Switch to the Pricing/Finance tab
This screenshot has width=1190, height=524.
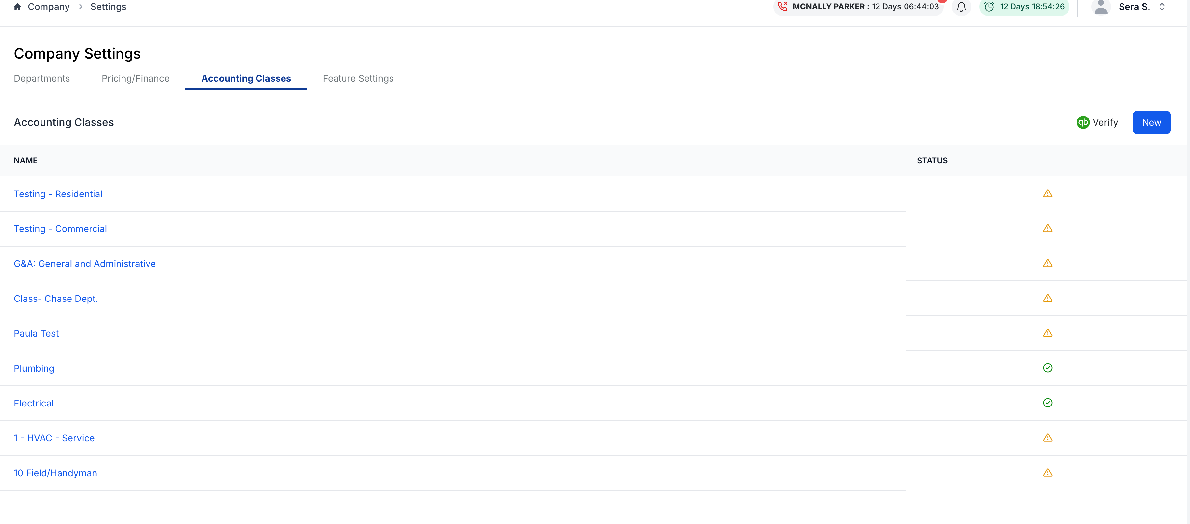point(135,78)
